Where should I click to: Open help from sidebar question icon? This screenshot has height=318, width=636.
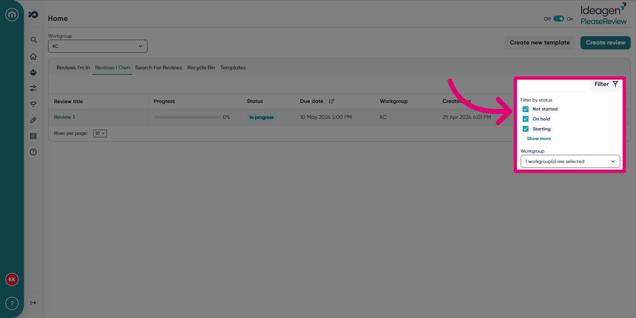[x=33, y=152]
